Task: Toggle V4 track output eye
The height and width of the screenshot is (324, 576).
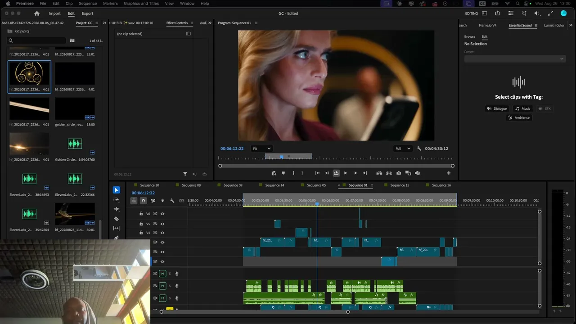Action: coord(162,233)
